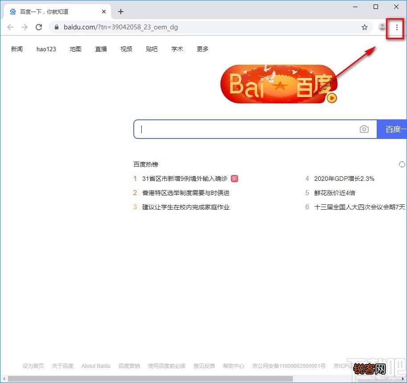Viewport: 407px width, 383px height.
Task: Open hot item 十三届全国人大四次会议会期7天
Action: (359, 207)
